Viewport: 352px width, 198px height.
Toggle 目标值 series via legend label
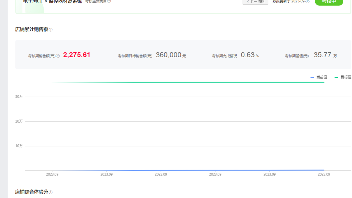click(x=346, y=77)
